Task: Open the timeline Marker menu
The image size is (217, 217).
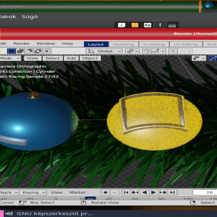Action: point(78,193)
